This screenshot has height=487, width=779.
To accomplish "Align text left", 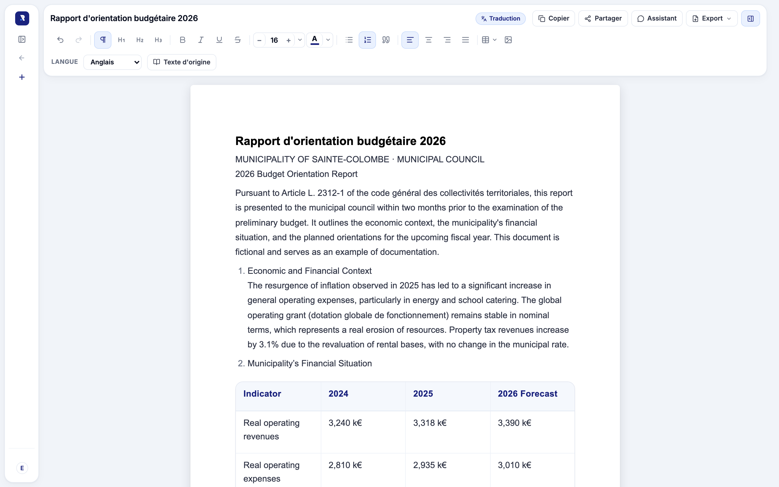I will (410, 40).
